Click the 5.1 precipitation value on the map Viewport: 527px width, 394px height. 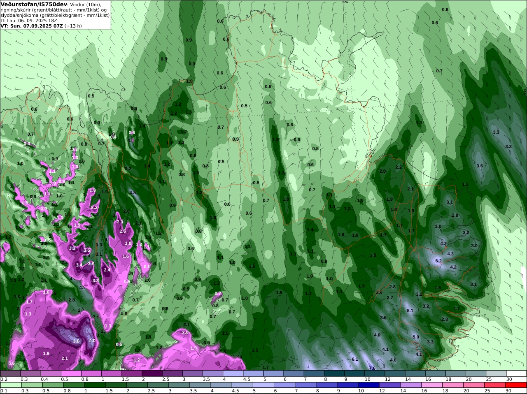click(410, 311)
